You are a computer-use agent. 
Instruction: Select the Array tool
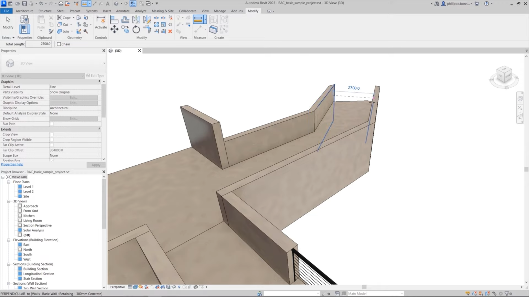tap(157, 24)
